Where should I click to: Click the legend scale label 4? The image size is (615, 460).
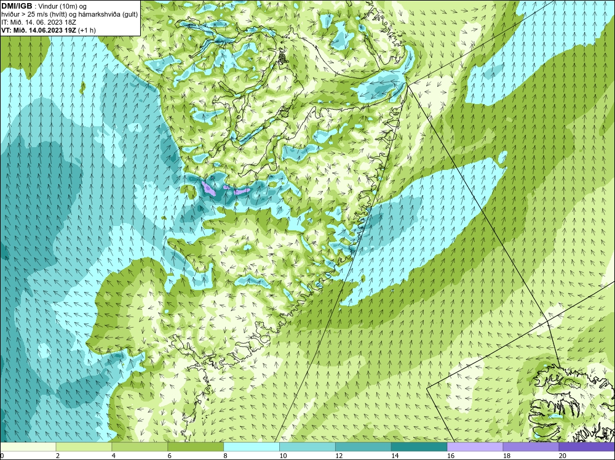coord(114,456)
